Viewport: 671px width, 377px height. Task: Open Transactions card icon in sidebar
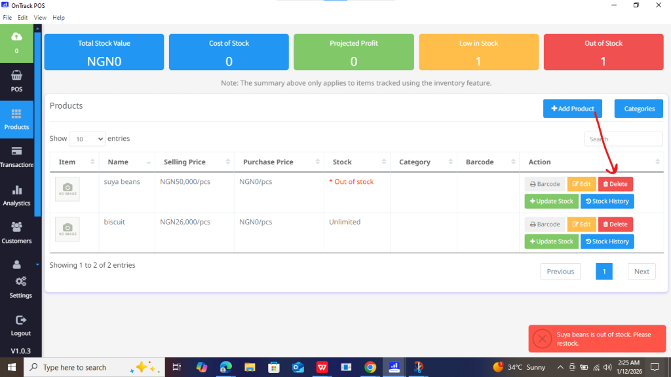point(16,151)
